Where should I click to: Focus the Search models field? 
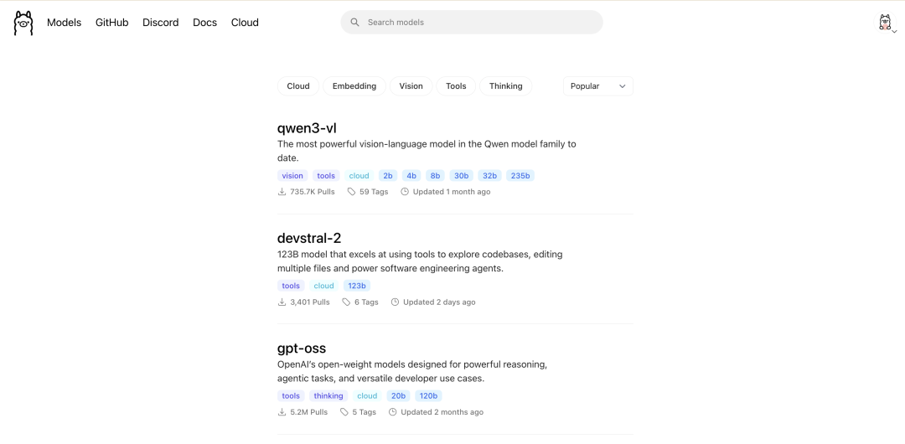click(472, 23)
